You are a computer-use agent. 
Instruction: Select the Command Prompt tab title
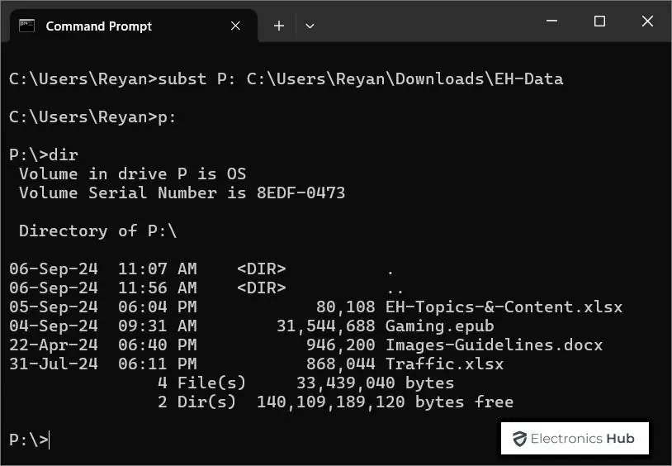pos(98,26)
